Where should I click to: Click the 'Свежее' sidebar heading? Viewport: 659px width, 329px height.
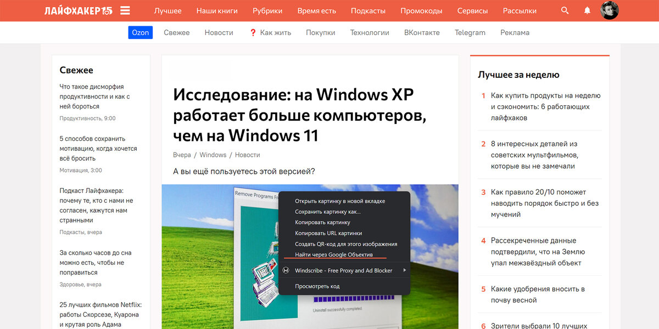coord(76,70)
